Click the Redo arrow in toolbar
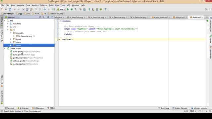Image resolution: width=212 pixels, height=119 pixels. click(19, 9)
